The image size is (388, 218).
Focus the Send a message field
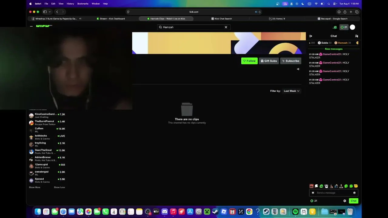[x=334, y=193]
